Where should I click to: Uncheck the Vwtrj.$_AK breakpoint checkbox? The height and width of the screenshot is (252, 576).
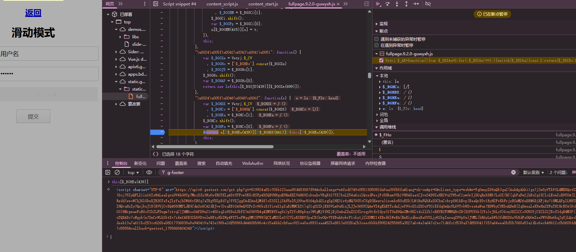pyautogui.click(x=381, y=60)
